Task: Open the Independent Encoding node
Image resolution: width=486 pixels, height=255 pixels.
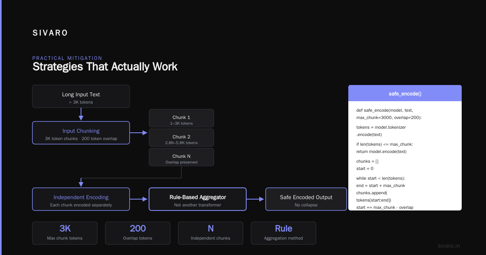Action: (x=81, y=199)
